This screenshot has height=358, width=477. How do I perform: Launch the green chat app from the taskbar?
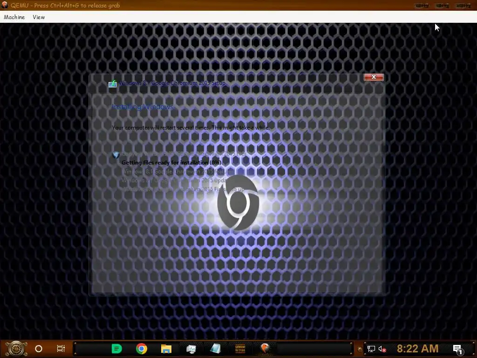pyautogui.click(x=116, y=349)
